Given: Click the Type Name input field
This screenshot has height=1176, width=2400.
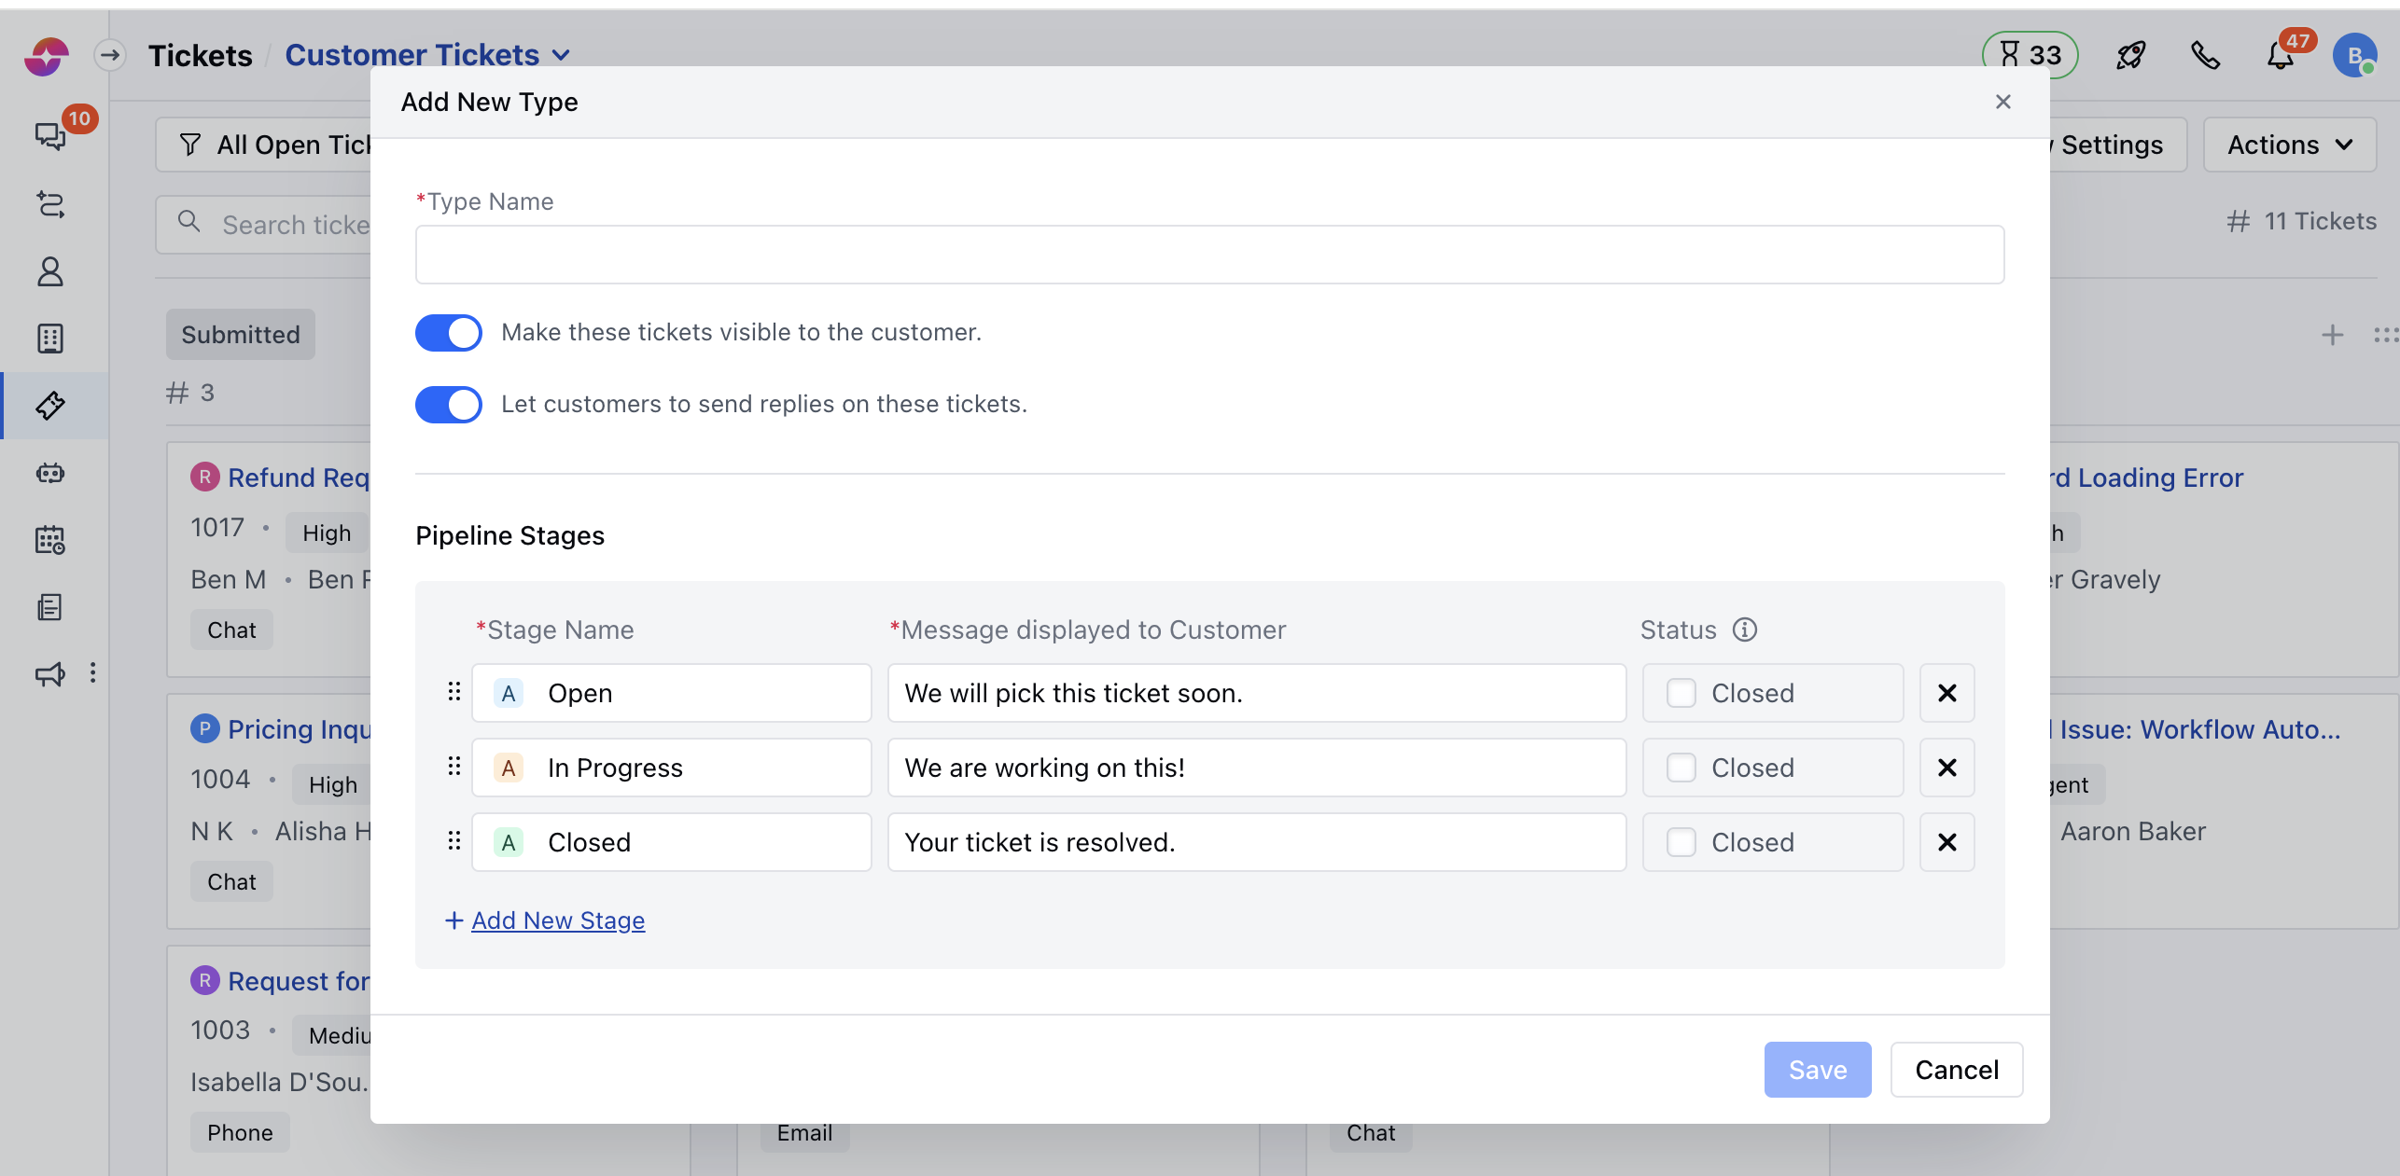Looking at the screenshot, I should 1209,255.
